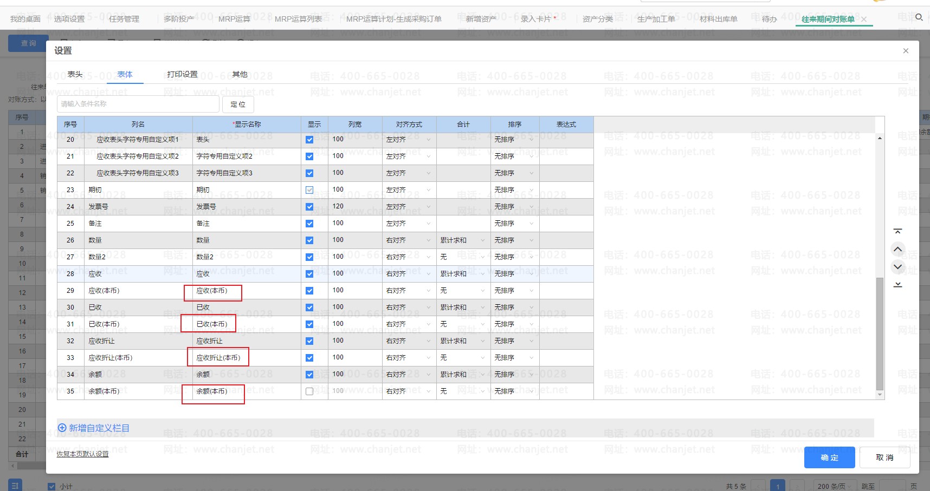This screenshot has width=930, height=491.
Task: Click the blue 确定 button
Action: point(829,457)
